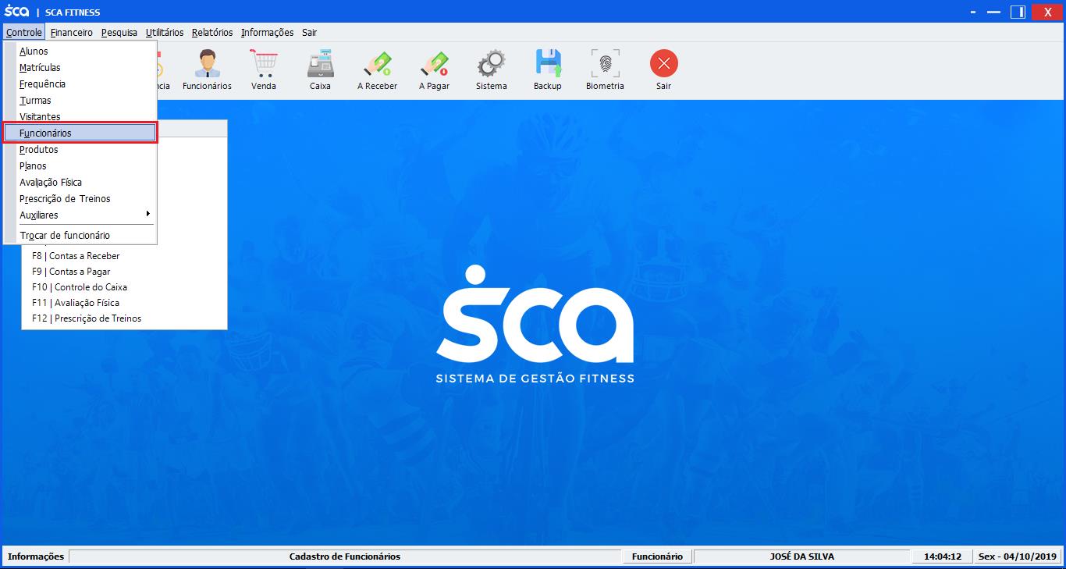Open the Pesquisa menu
1066x569 pixels.
119,32
